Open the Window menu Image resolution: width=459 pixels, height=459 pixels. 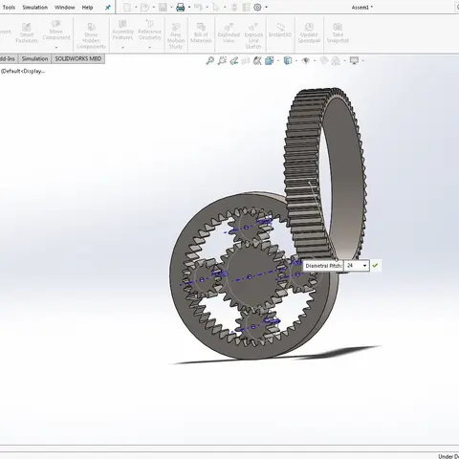[x=65, y=8]
